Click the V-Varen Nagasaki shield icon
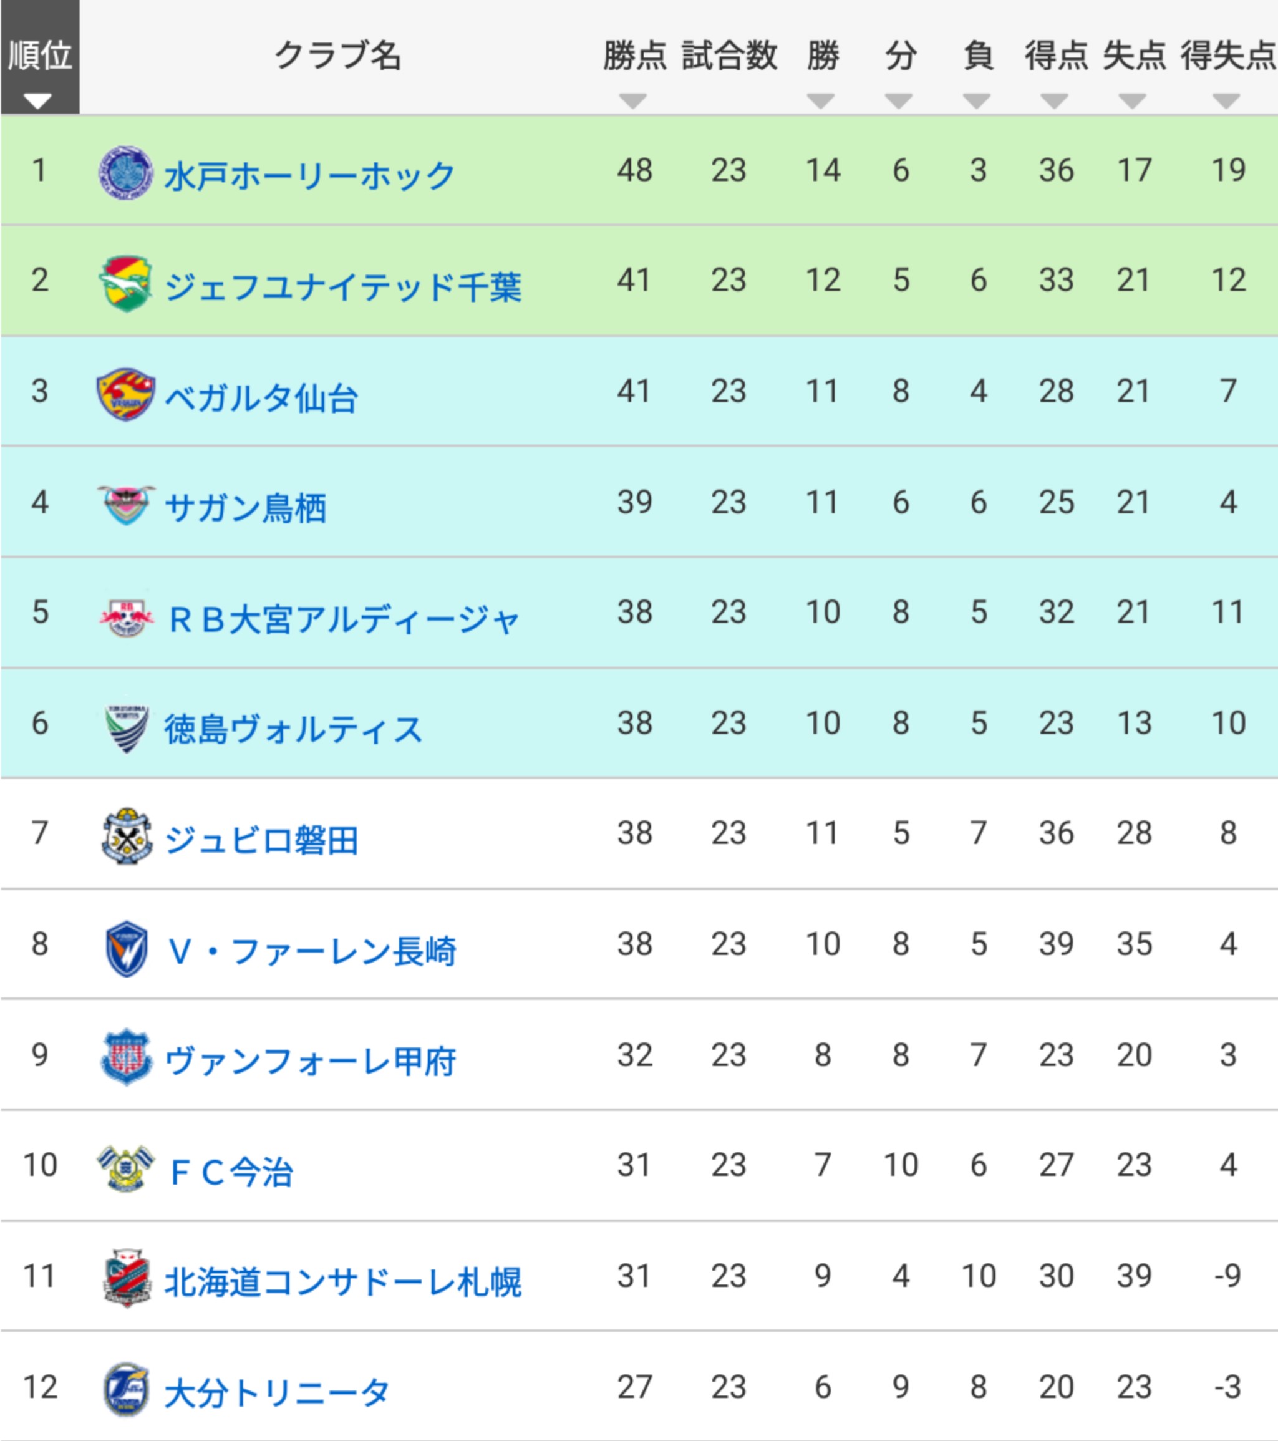Screen dimensions: 1278x1441 tap(125, 948)
